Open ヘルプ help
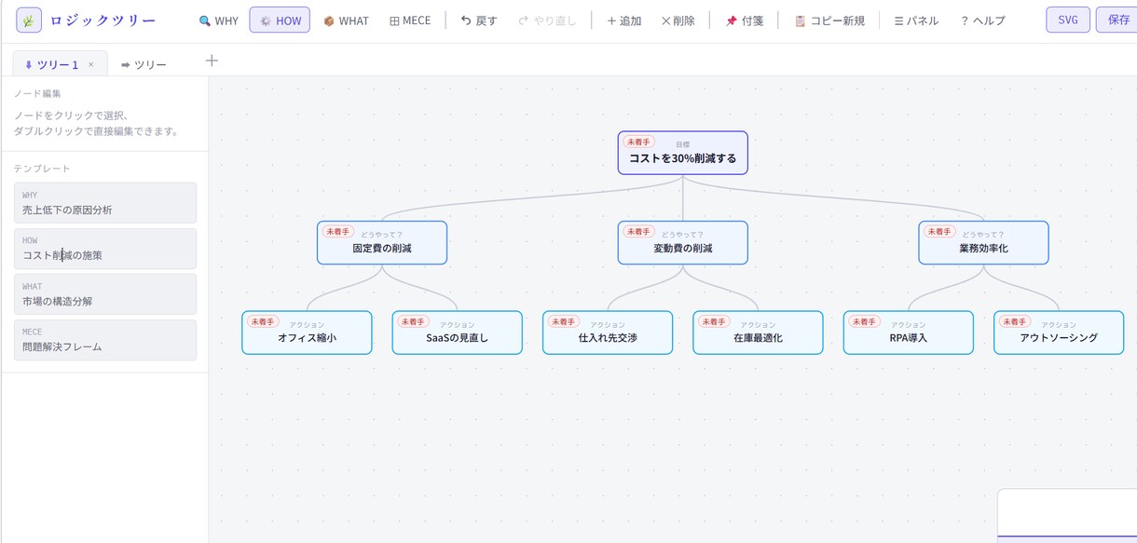 pyautogui.click(x=982, y=20)
